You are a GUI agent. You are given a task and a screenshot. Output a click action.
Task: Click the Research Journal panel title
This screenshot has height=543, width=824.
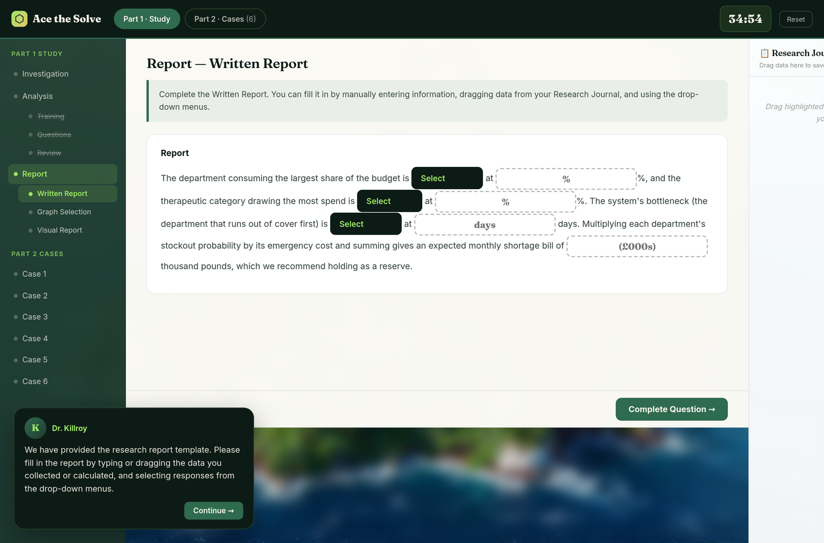pyautogui.click(x=798, y=53)
